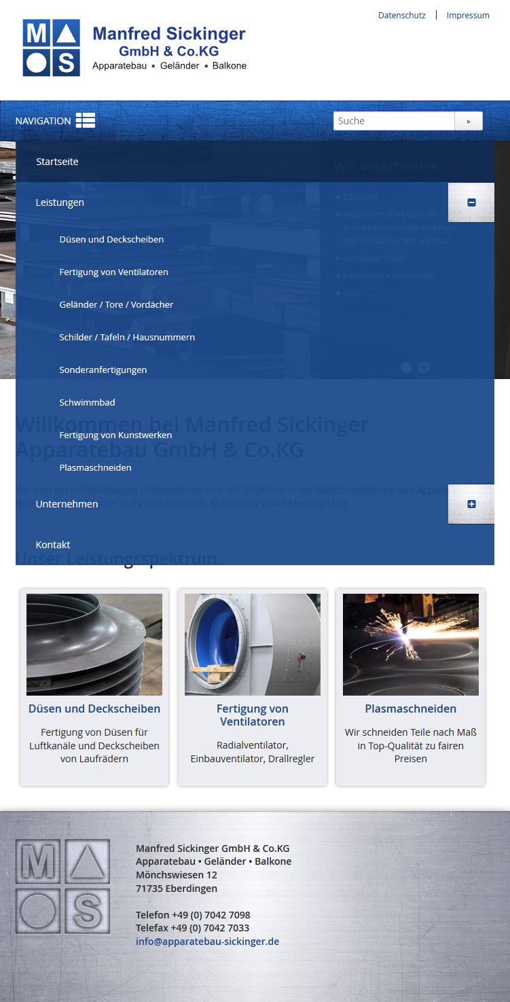Open Fertigung von Kunstwerken menu entry
The image size is (510, 1002).
click(x=115, y=435)
